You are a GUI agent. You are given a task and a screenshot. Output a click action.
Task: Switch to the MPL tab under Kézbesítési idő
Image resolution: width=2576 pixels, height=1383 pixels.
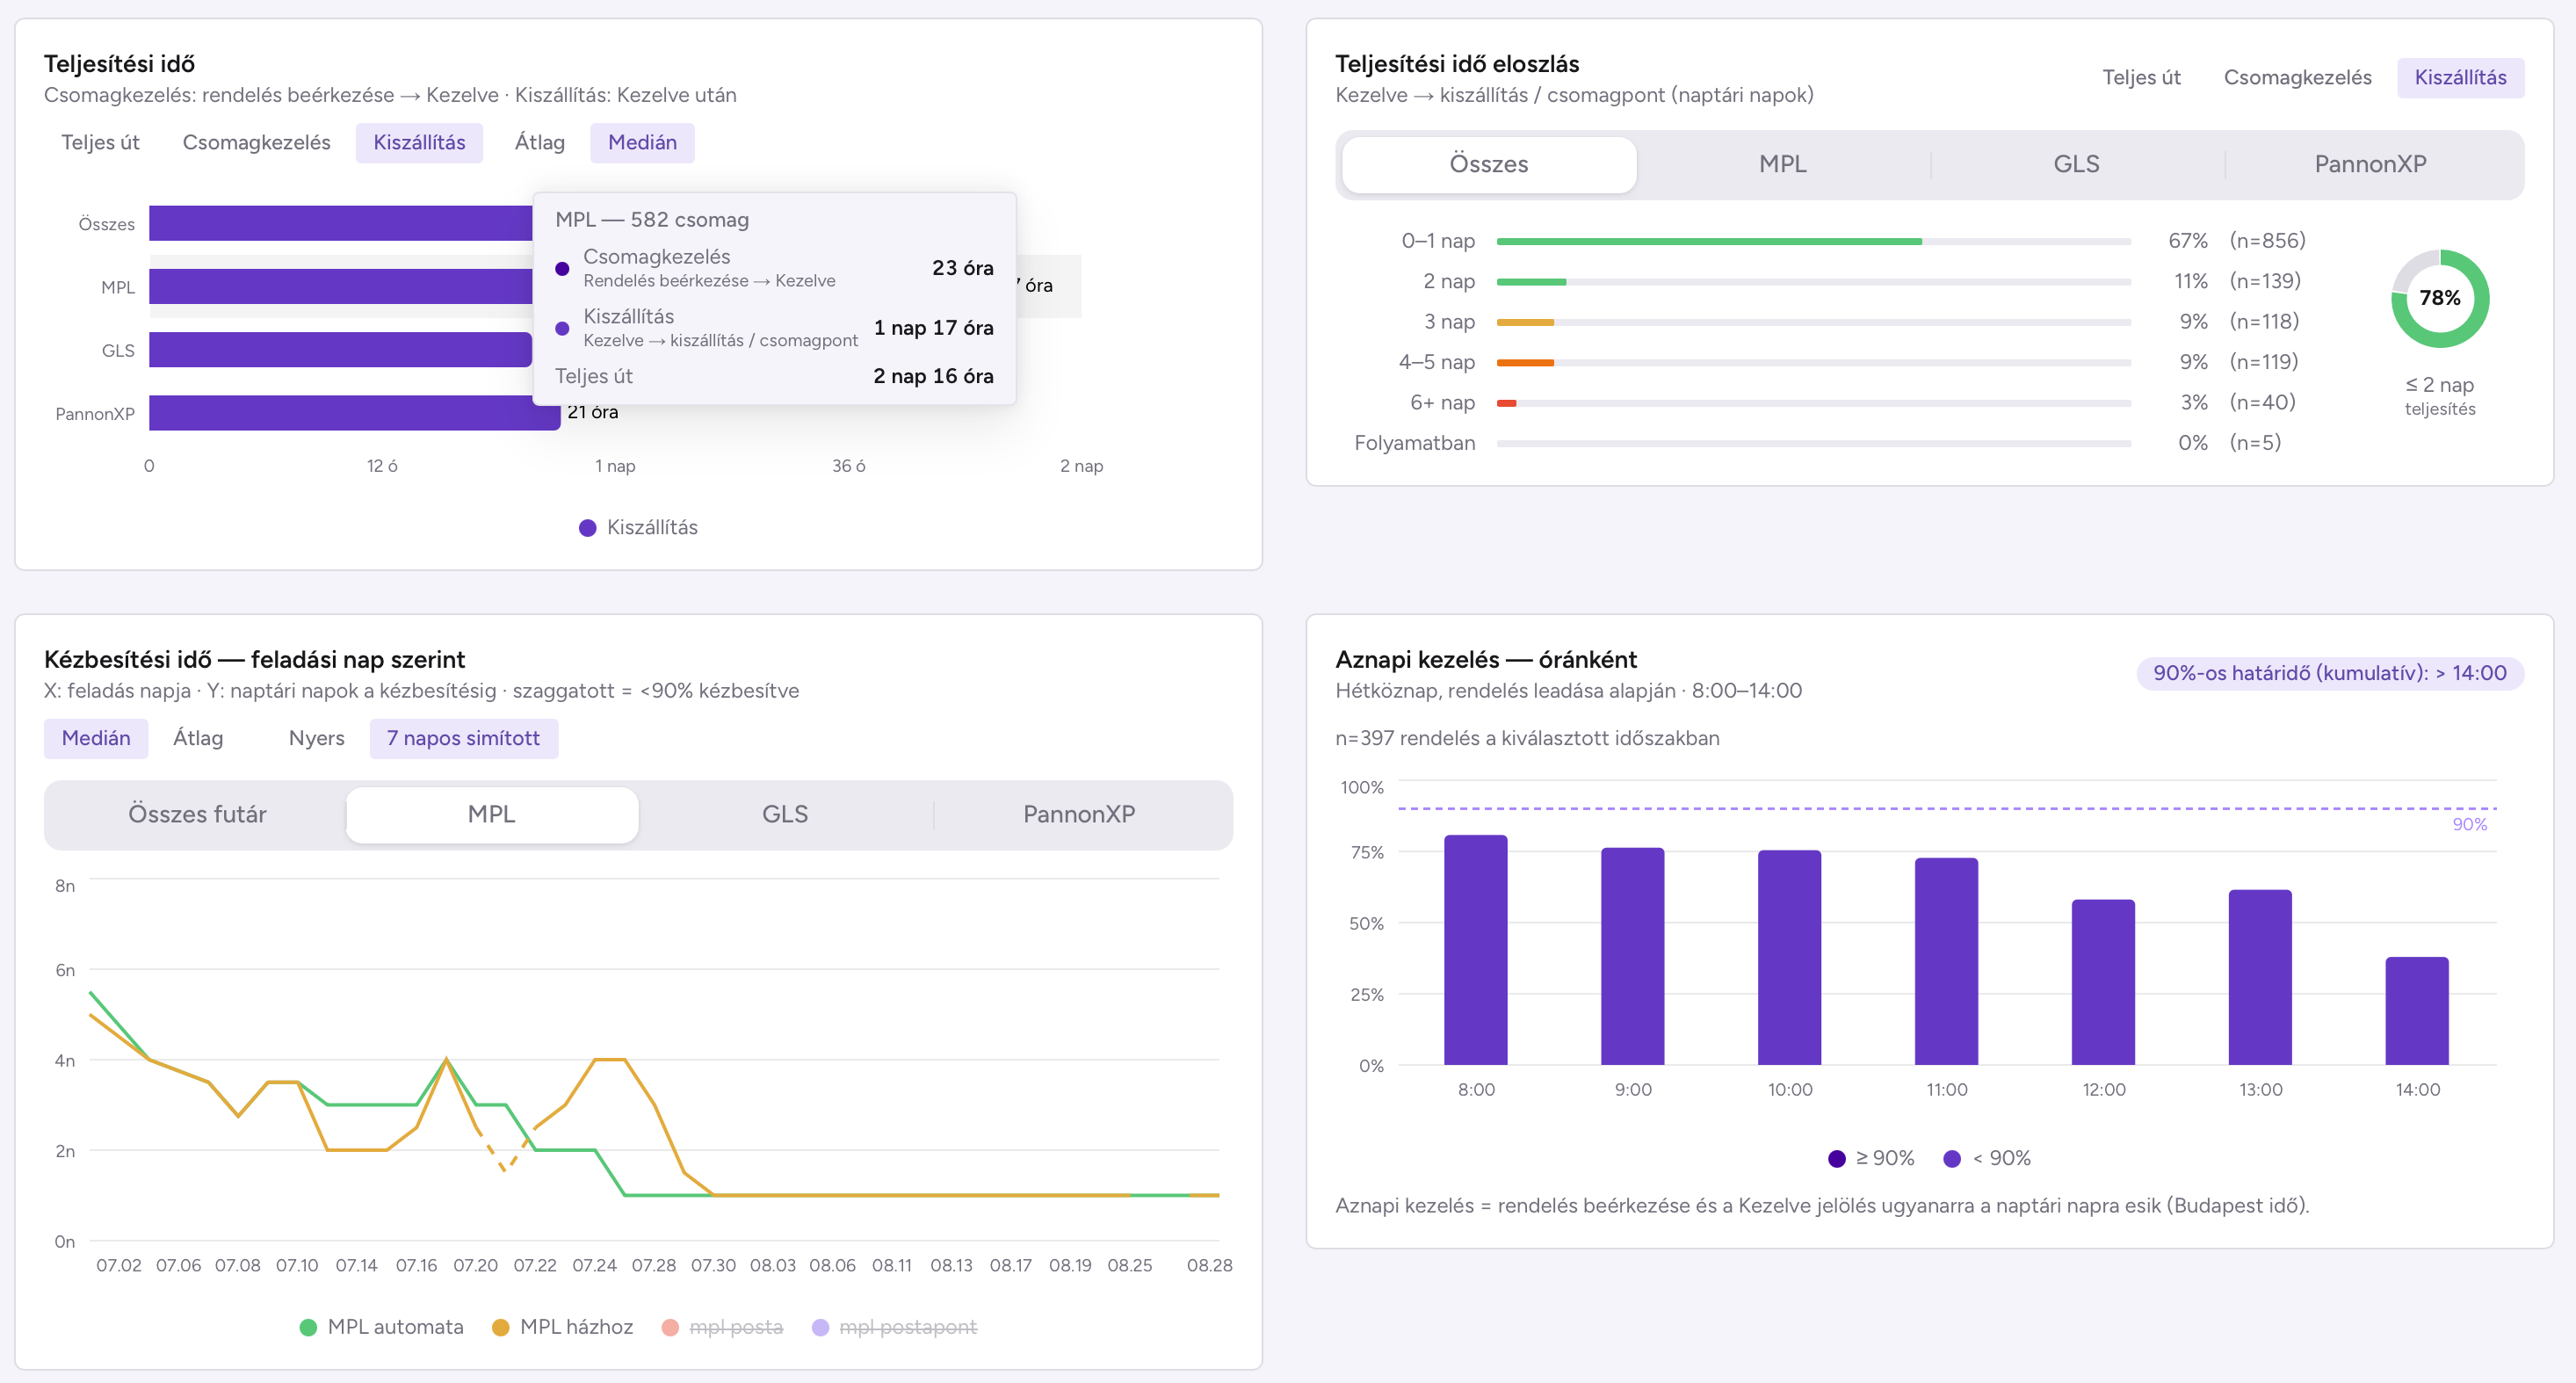point(492,815)
